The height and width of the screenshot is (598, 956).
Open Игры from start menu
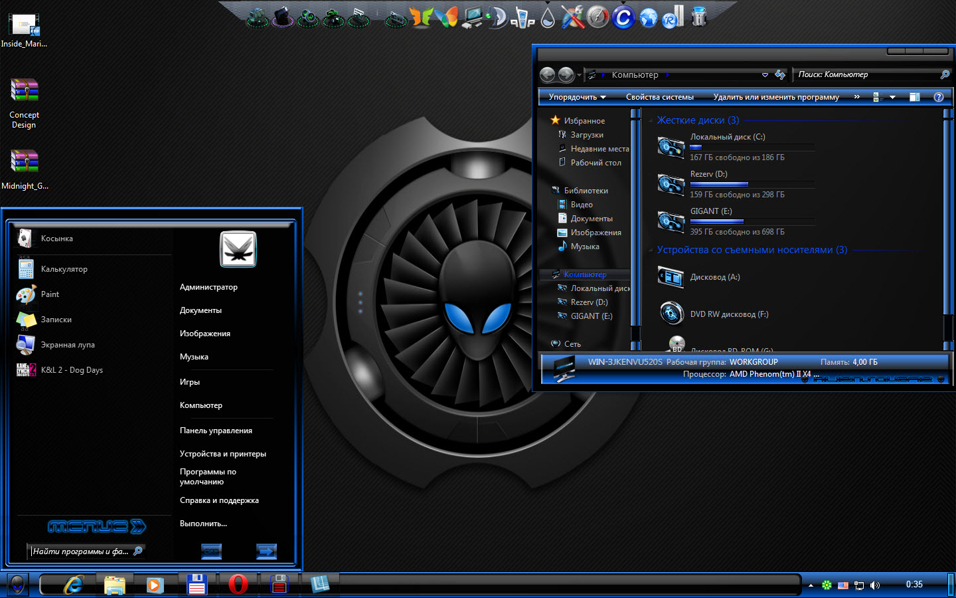[190, 382]
